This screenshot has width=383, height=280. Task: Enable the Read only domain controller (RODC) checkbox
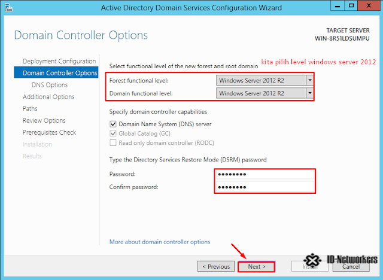coord(113,142)
